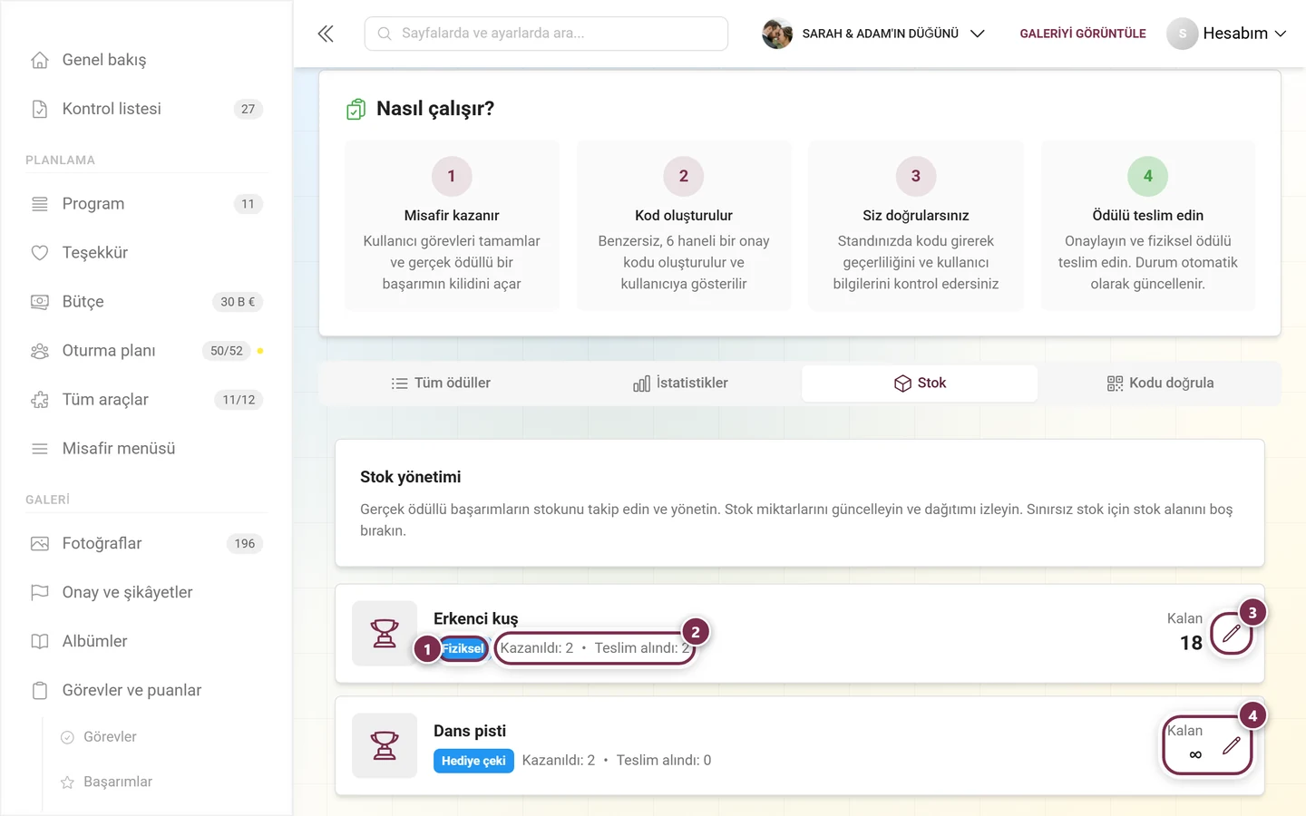Click the Genel bakış home icon
This screenshot has height=816, width=1306.
pyautogui.click(x=40, y=60)
